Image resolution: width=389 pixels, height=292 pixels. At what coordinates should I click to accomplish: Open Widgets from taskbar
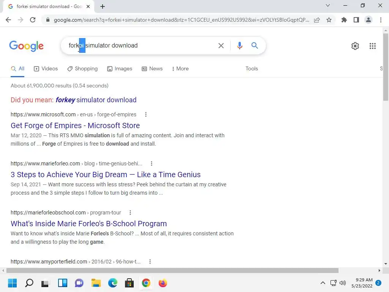pos(63,283)
